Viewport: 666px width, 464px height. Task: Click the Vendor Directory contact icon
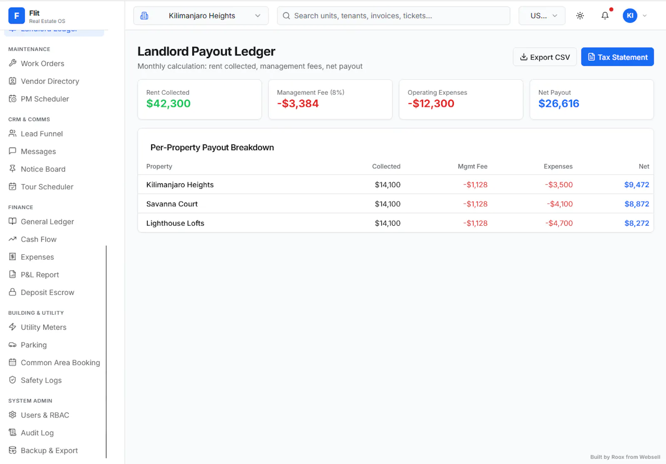point(12,81)
